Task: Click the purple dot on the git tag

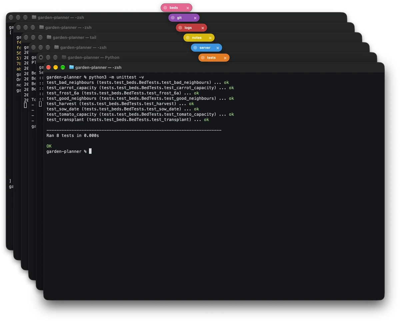Action: 173,18
